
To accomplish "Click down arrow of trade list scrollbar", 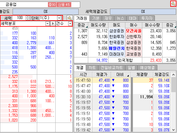I will click(174, 130).
